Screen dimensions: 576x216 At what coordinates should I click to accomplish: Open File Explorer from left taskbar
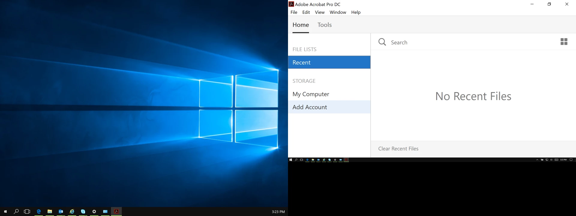tap(50, 211)
